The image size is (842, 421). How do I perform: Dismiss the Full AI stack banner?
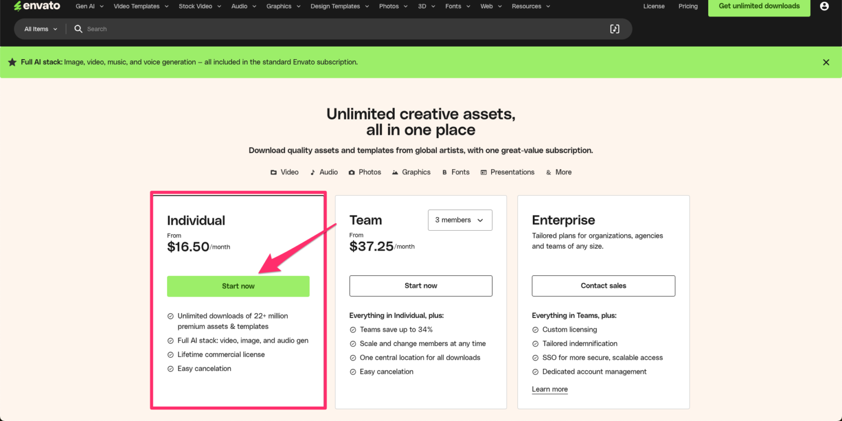point(826,62)
